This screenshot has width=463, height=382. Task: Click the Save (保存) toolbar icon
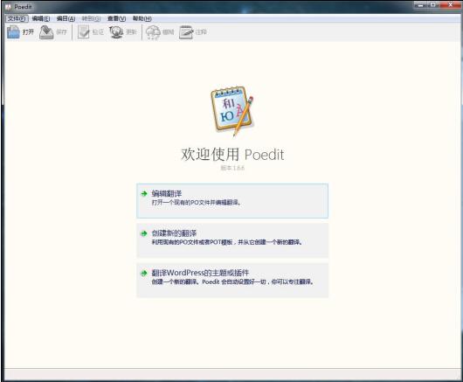(46, 32)
